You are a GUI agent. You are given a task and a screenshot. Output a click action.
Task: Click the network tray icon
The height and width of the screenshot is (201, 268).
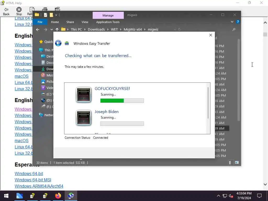pyautogui.click(x=225, y=196)
